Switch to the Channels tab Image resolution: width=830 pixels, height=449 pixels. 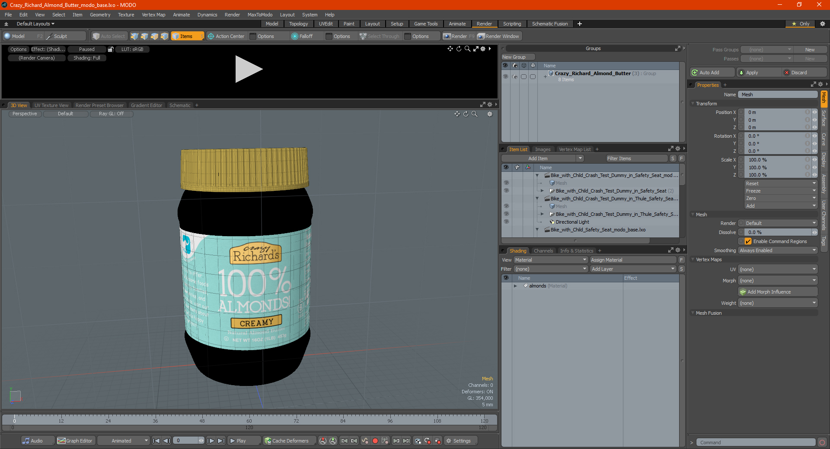click(543, 251)
